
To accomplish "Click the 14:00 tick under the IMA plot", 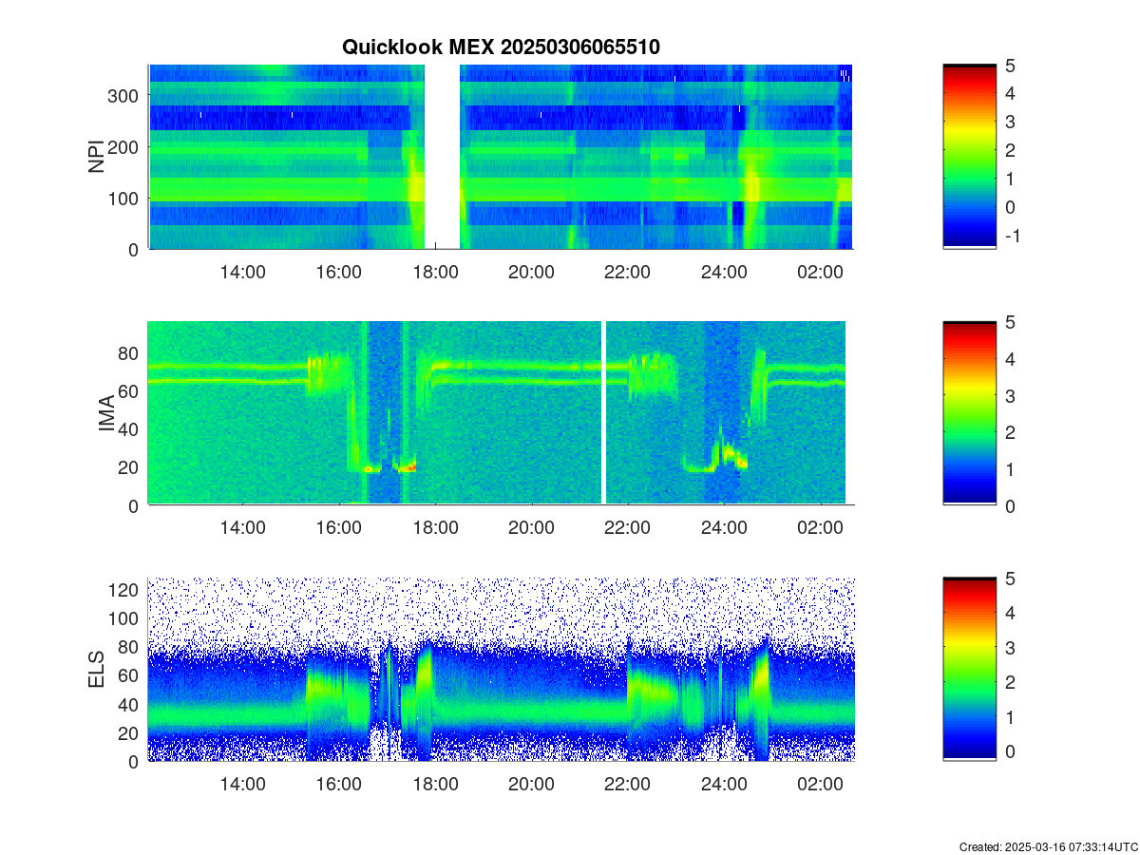I will tap(242, 528).
